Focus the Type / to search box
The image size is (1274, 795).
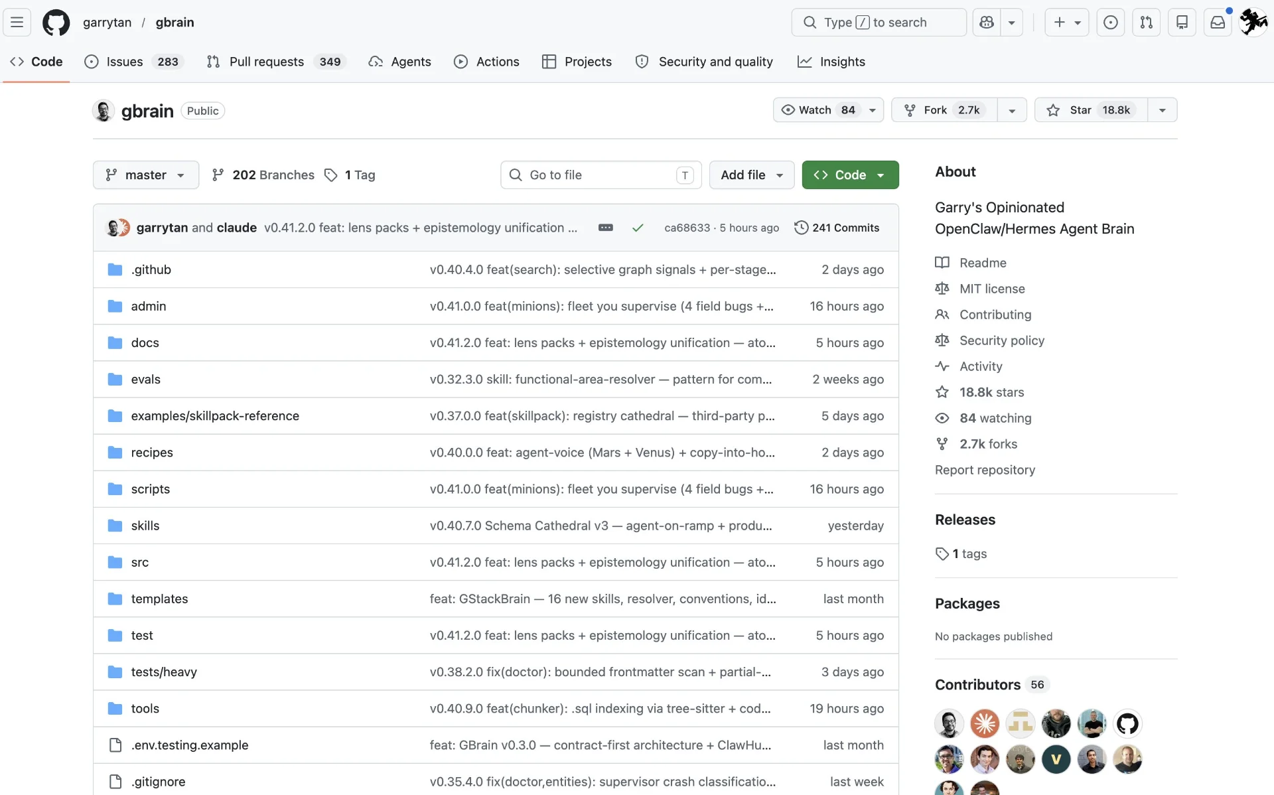(x=879, y=23)
